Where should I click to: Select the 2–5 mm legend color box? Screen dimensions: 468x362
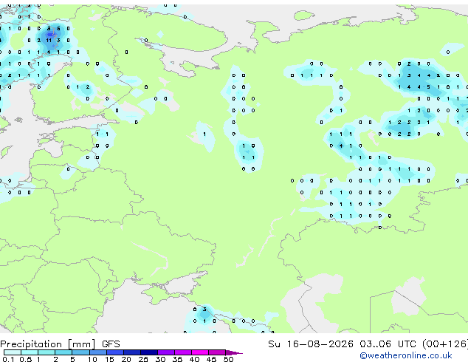[63, 352]
